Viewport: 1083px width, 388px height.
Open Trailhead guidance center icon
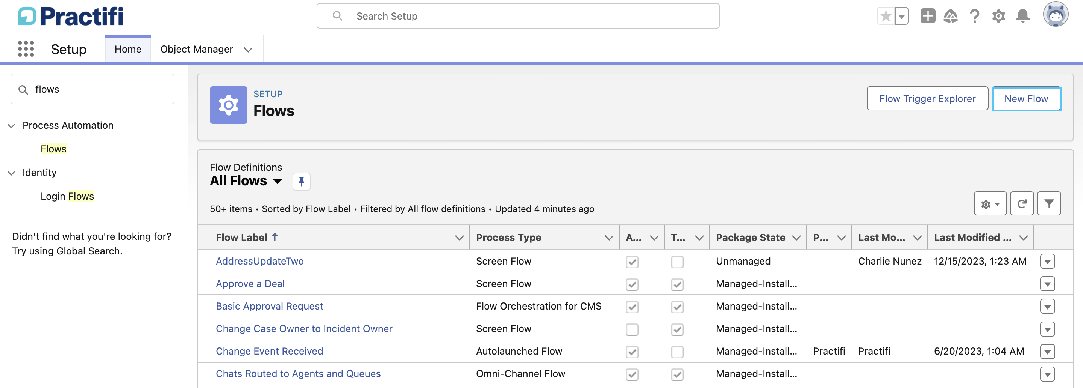(951, 17)
